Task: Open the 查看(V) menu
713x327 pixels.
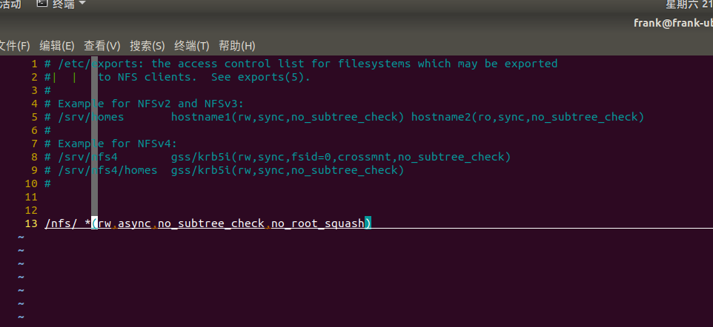Action: point(102,45)
